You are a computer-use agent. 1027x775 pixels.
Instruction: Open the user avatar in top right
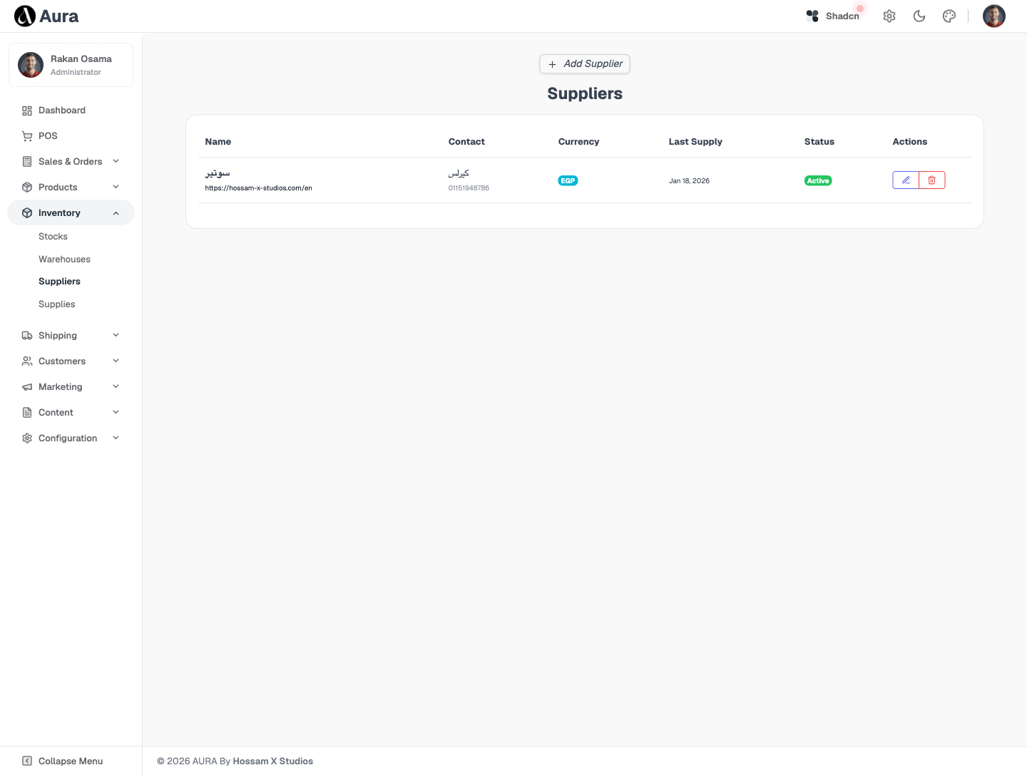[x=994, y=16]
